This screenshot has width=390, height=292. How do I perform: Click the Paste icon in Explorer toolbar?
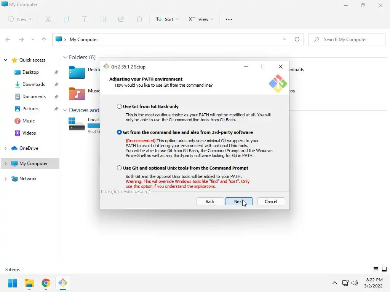point(85,19)
